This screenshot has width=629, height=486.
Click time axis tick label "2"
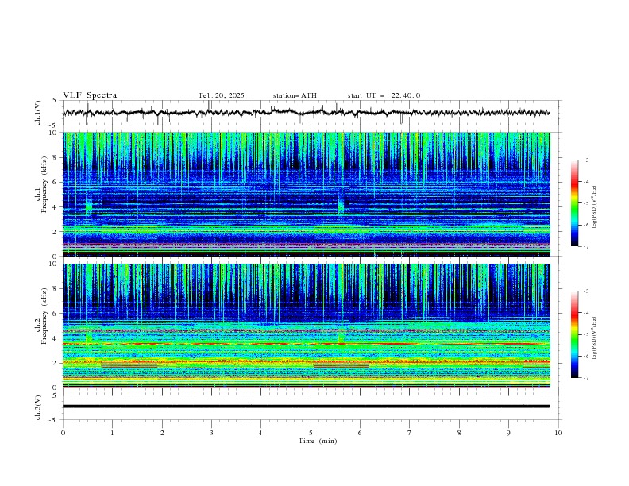162,433
